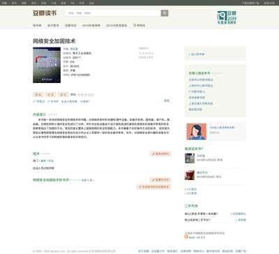Screen dimensions: 279x254
Task: Expand the 分享到 share dropdown
Action: click(x=85, y=101)
